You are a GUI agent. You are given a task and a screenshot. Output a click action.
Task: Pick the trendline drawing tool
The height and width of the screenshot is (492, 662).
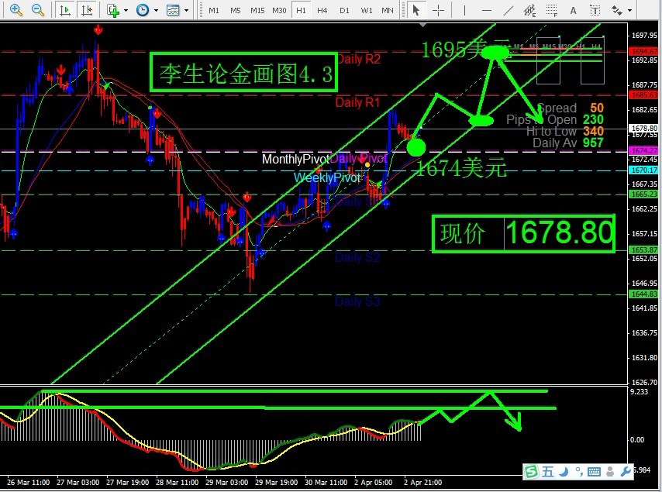coord(509,10)
